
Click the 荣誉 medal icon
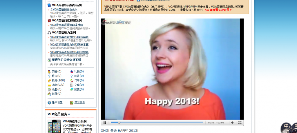pyautogui.click(x=49, y=72)
